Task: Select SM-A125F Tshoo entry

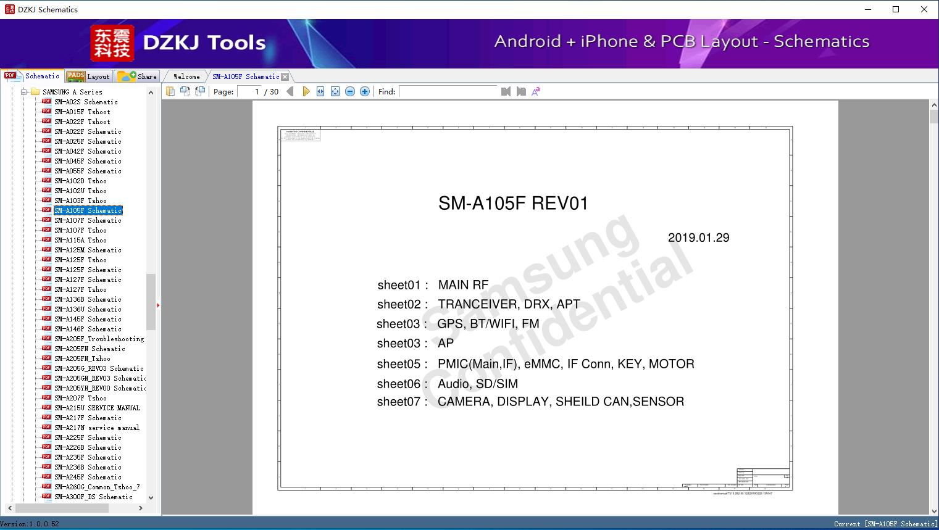Action: (80, 260)
